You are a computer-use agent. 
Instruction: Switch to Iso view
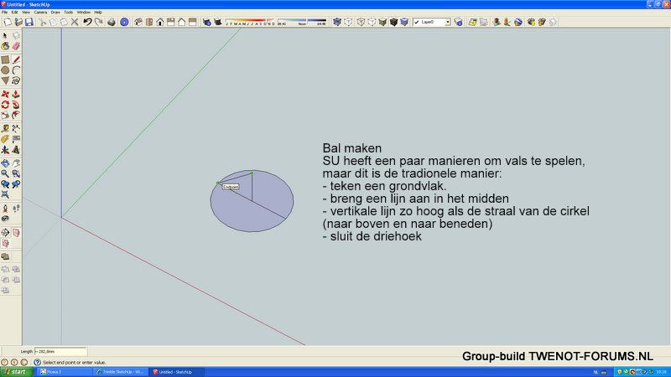(138, 22)
